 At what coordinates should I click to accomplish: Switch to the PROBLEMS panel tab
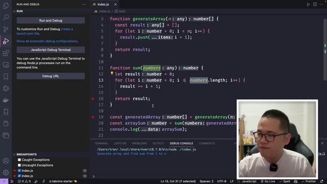139,143
